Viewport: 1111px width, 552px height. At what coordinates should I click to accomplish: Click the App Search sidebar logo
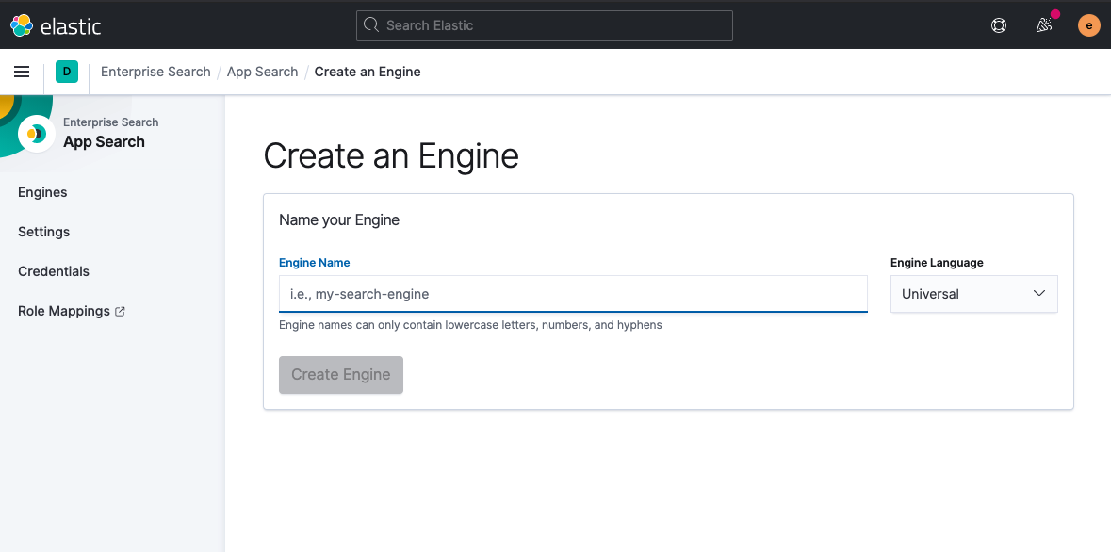(37, 133)
